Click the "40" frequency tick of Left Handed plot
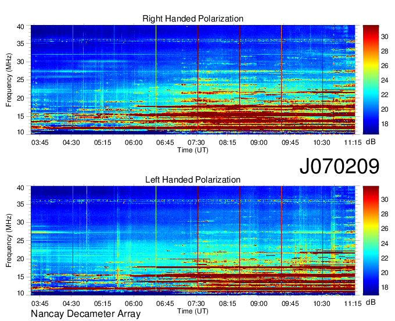 (x=20, y=188)
